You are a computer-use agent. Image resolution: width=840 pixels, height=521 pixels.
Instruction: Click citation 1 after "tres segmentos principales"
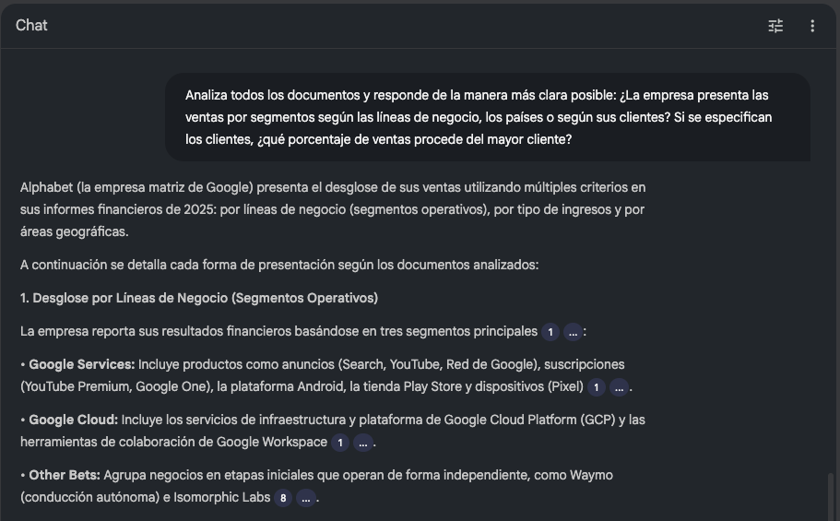tap(550, 332)
